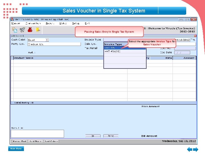205x153 pixels.
Task: Click the yellow note edit icon
Action: [x=38, y=30]
